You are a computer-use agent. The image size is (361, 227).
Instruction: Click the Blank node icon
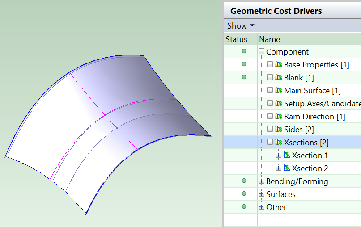click(x=278, y=78)
